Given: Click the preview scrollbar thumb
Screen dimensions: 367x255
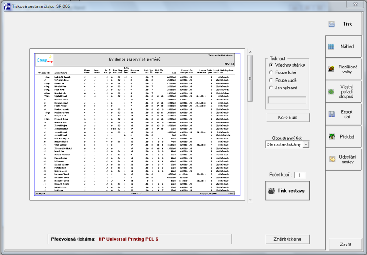Looking at the screenshot, I should 250,78.
